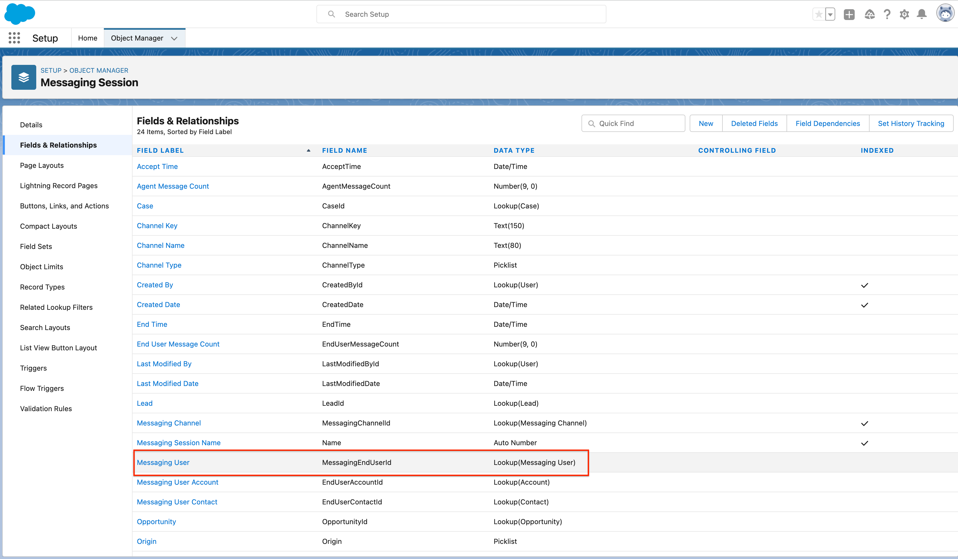Open Flow Triggers
Viewport: 958px width, 559px height.
tap(42, 388)
